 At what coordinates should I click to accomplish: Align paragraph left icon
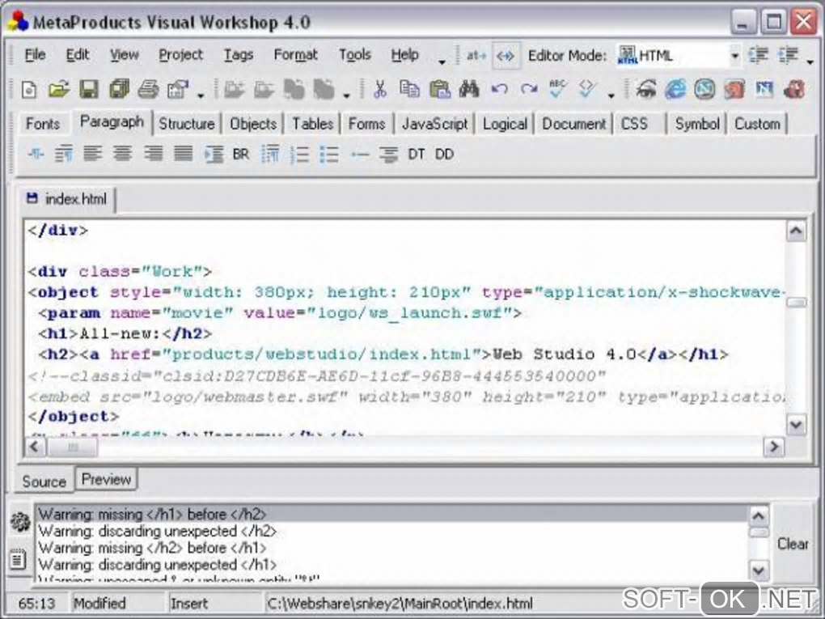(x=93, y=155)
